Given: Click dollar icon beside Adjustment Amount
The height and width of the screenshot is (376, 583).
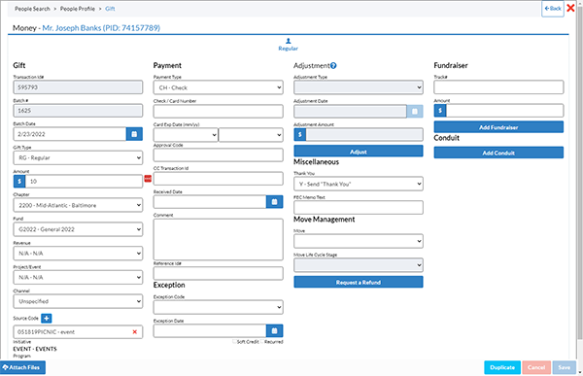Looking at the screenshot, I should [299, 135].
